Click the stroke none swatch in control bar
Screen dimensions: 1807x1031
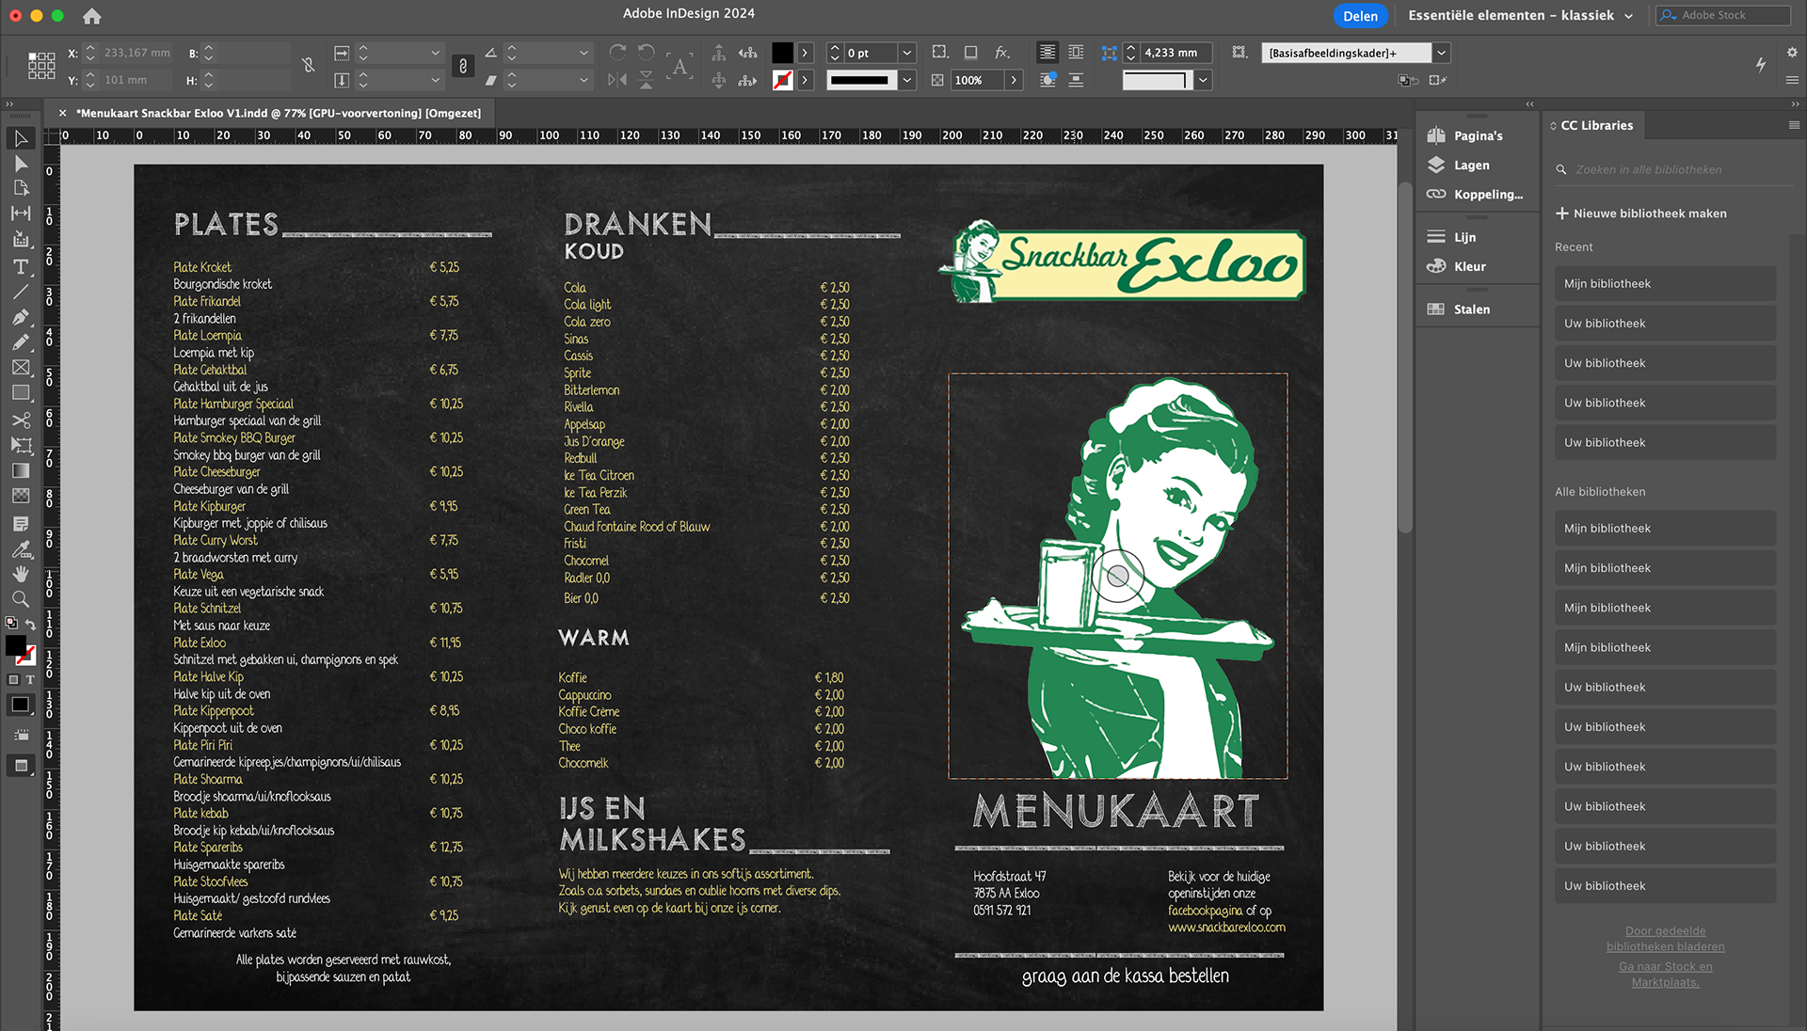click(782, 81)
